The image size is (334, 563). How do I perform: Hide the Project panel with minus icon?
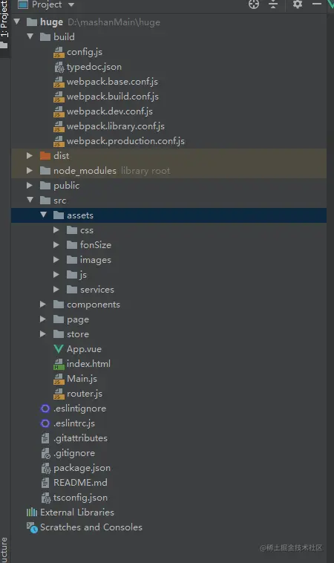[316, 4]
